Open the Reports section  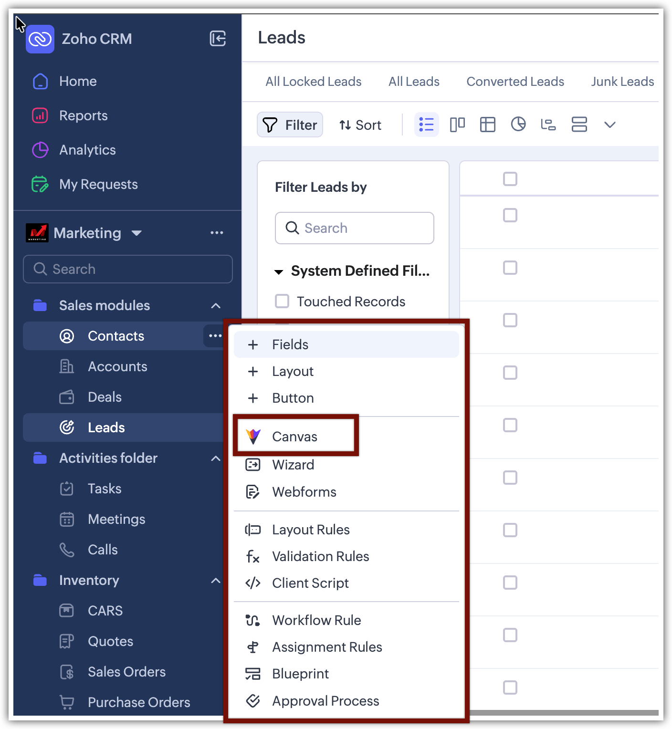tap(84, 116)
